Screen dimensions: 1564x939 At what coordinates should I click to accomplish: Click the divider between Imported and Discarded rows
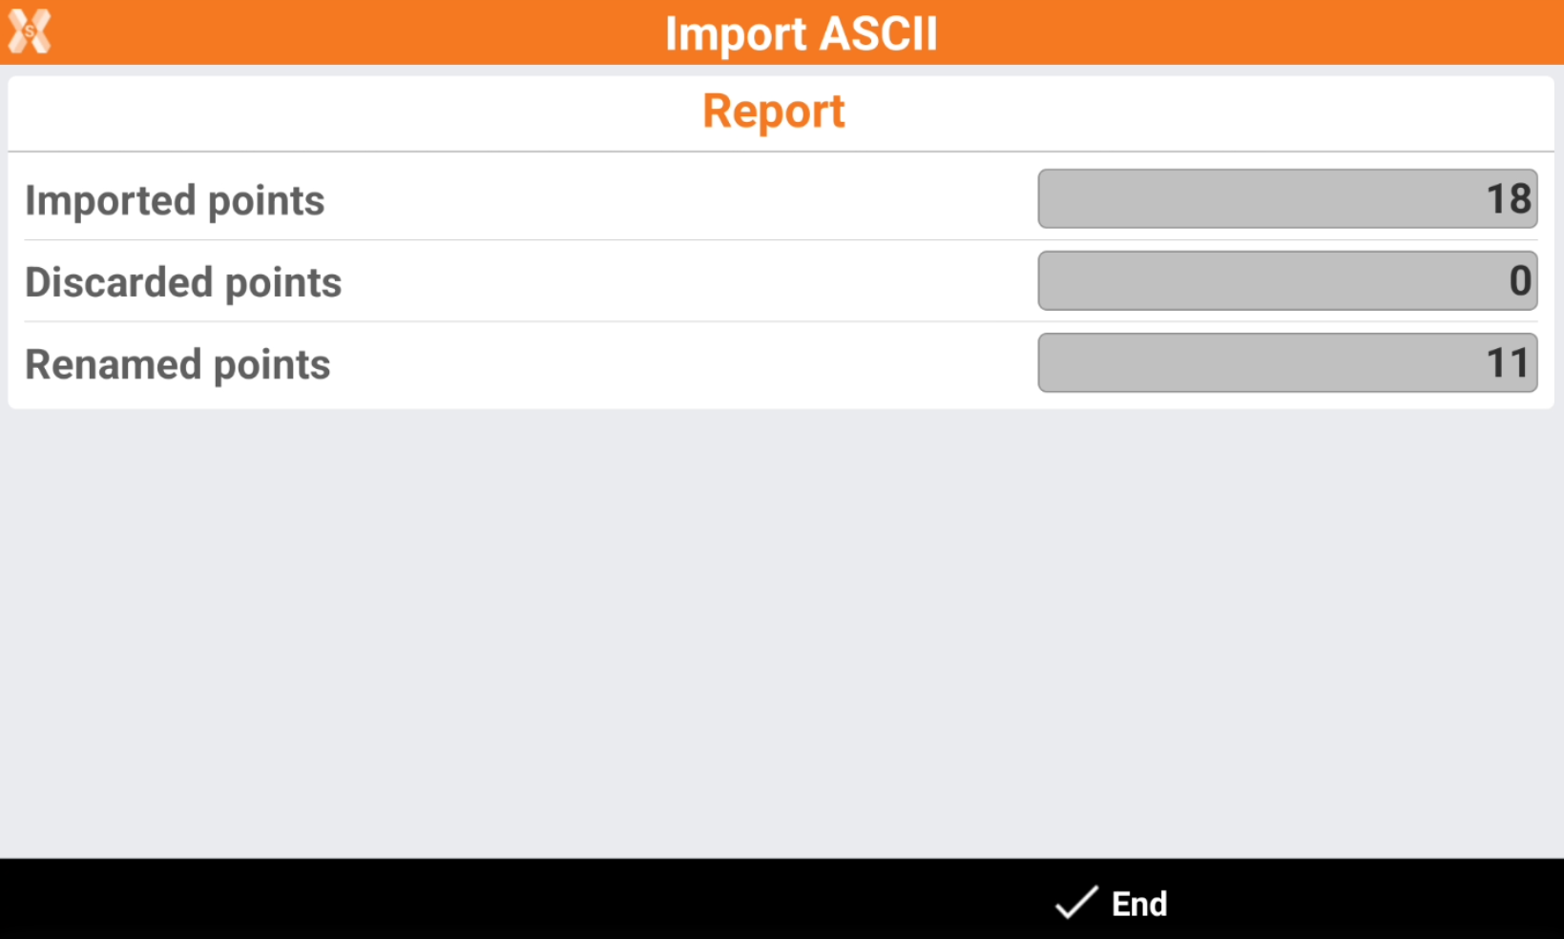[x=525, y=240]
